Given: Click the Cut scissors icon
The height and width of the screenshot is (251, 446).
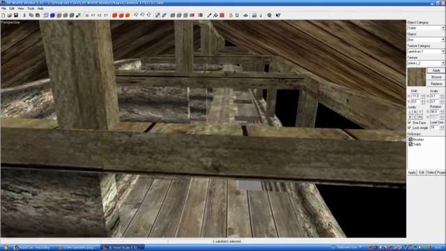Looking at the screenshot, I should (x=24, y=15).
